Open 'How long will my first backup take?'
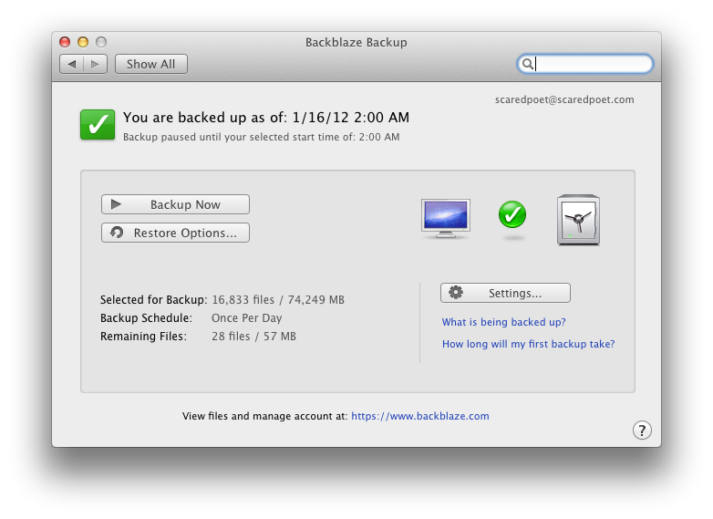This screenshot has width=713, height=519. [x=529, y=344]
